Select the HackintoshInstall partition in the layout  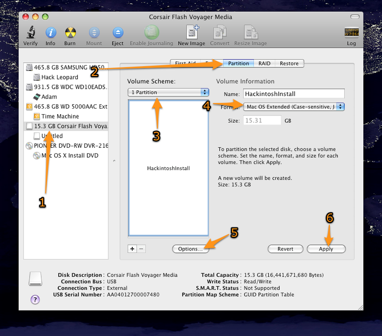[169, 168]
